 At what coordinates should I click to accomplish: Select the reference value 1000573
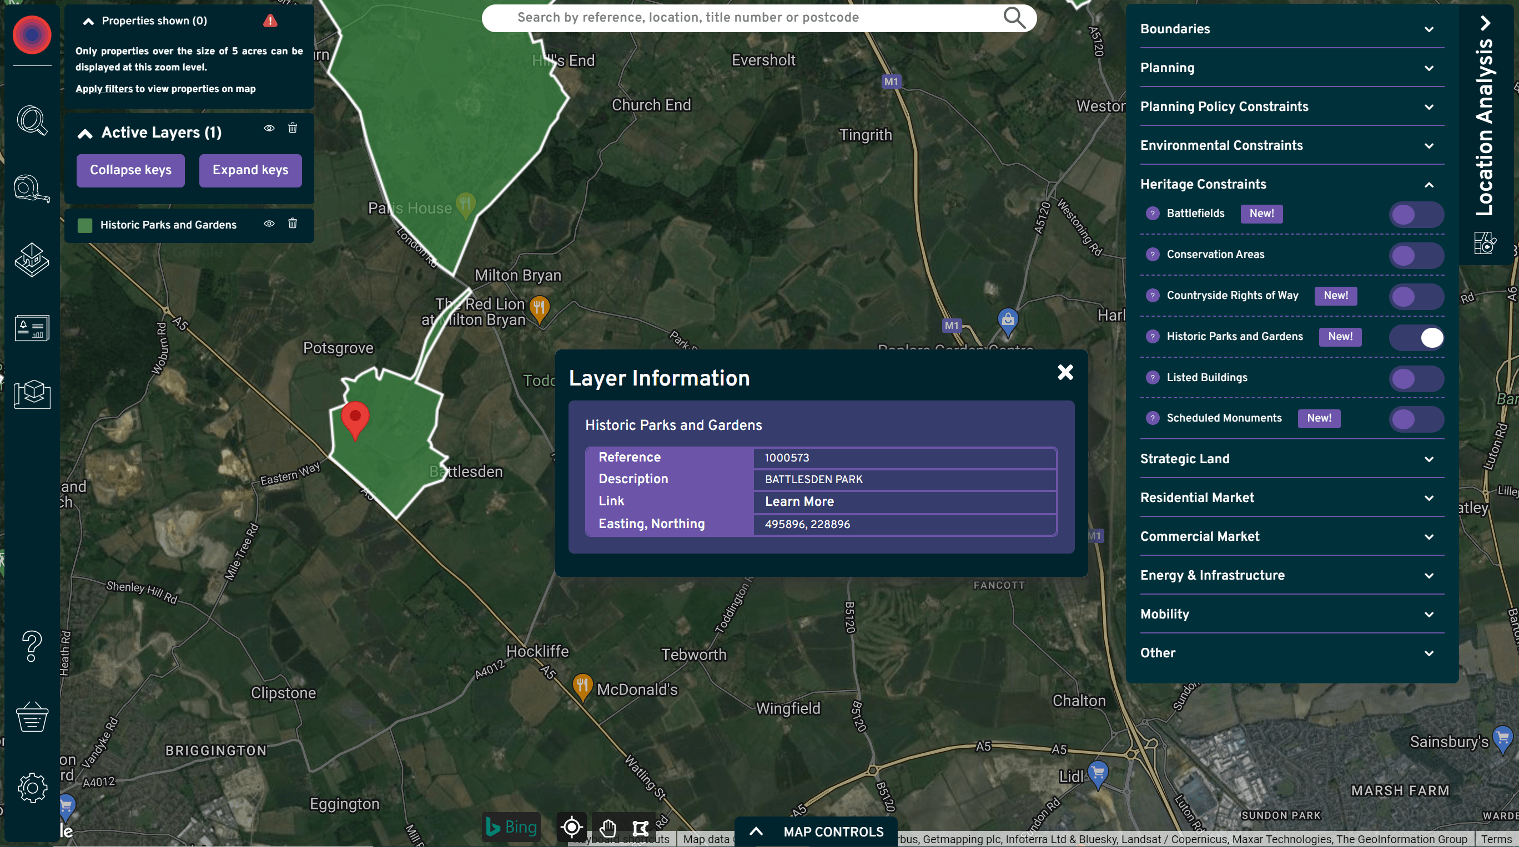(x=787, y=458)
